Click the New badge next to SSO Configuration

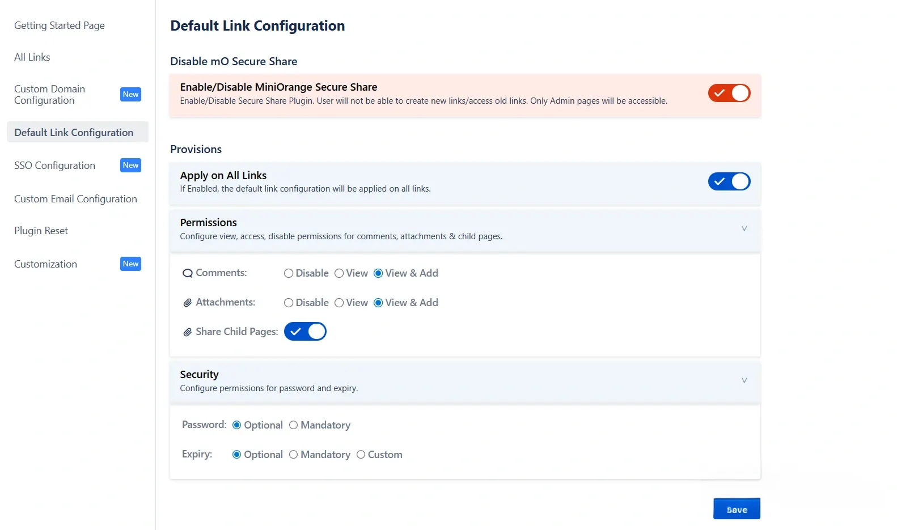point(130,165)
